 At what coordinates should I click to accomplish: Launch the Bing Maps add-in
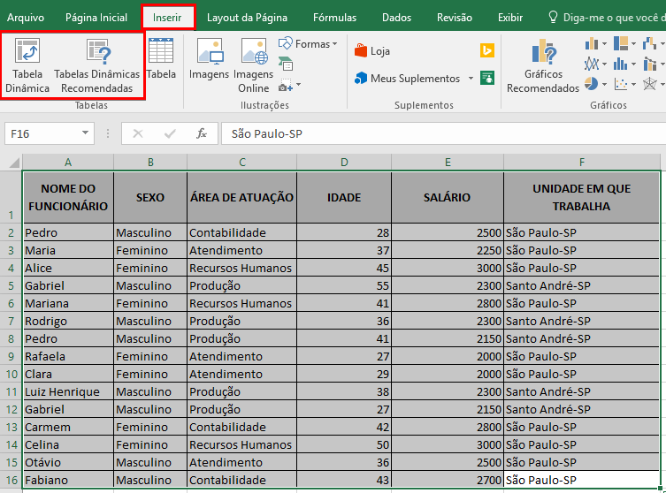click(x=487, y=50)
